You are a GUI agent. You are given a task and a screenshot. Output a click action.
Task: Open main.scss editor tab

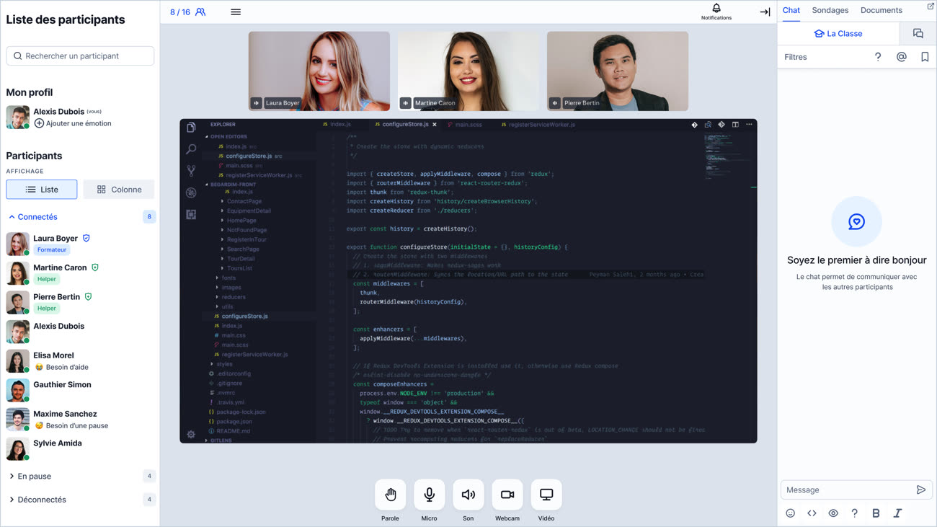tap(465, 125)
